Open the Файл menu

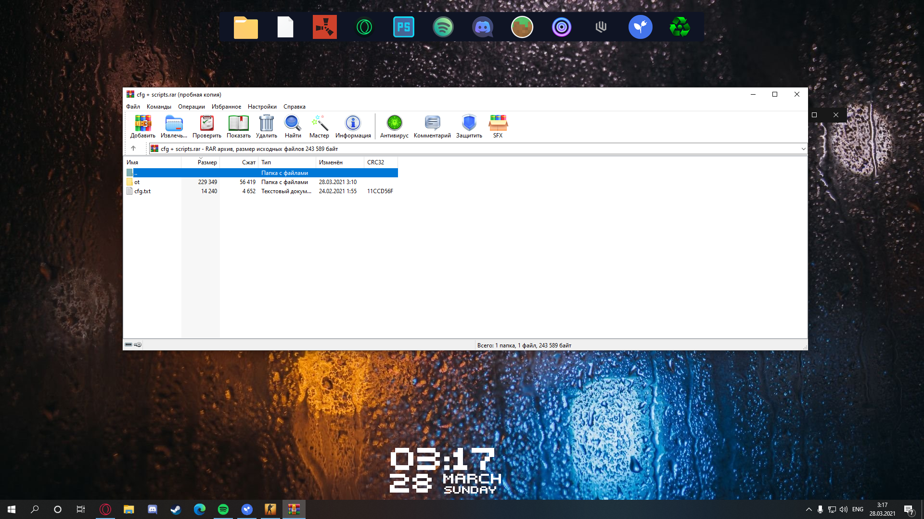pyautogui.click(x=133, y=107)
